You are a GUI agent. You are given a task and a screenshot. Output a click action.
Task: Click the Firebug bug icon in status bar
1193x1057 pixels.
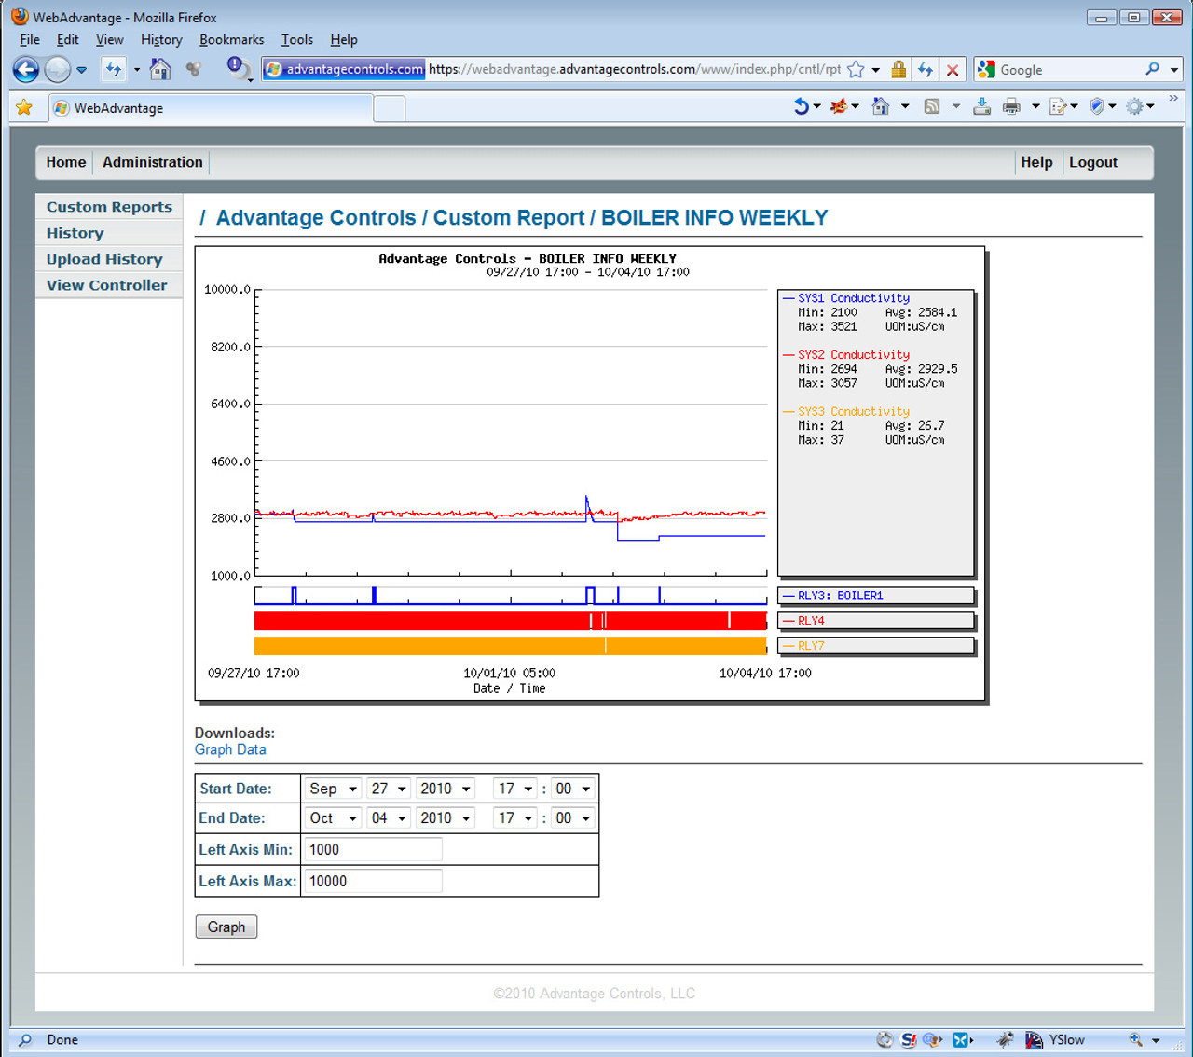(x=1005, y=1039)
